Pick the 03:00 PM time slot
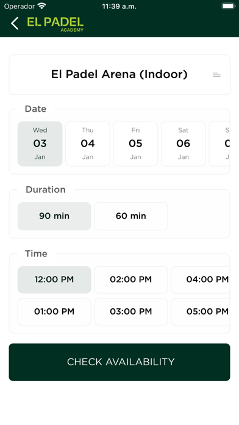 (131, 311)
